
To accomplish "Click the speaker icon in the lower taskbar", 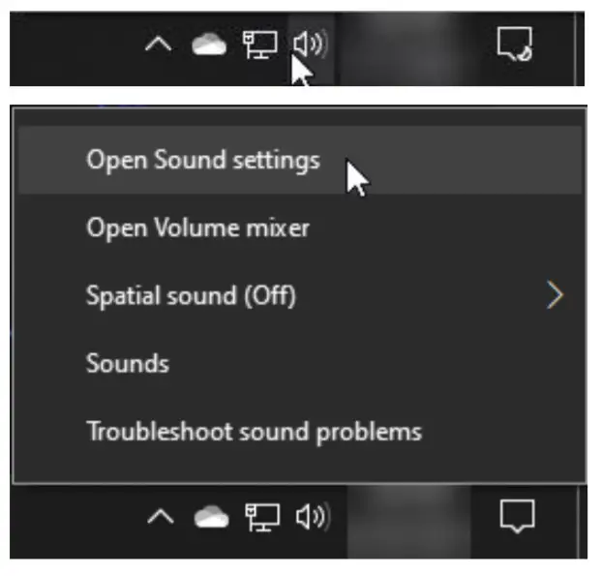I will (311, 518).
